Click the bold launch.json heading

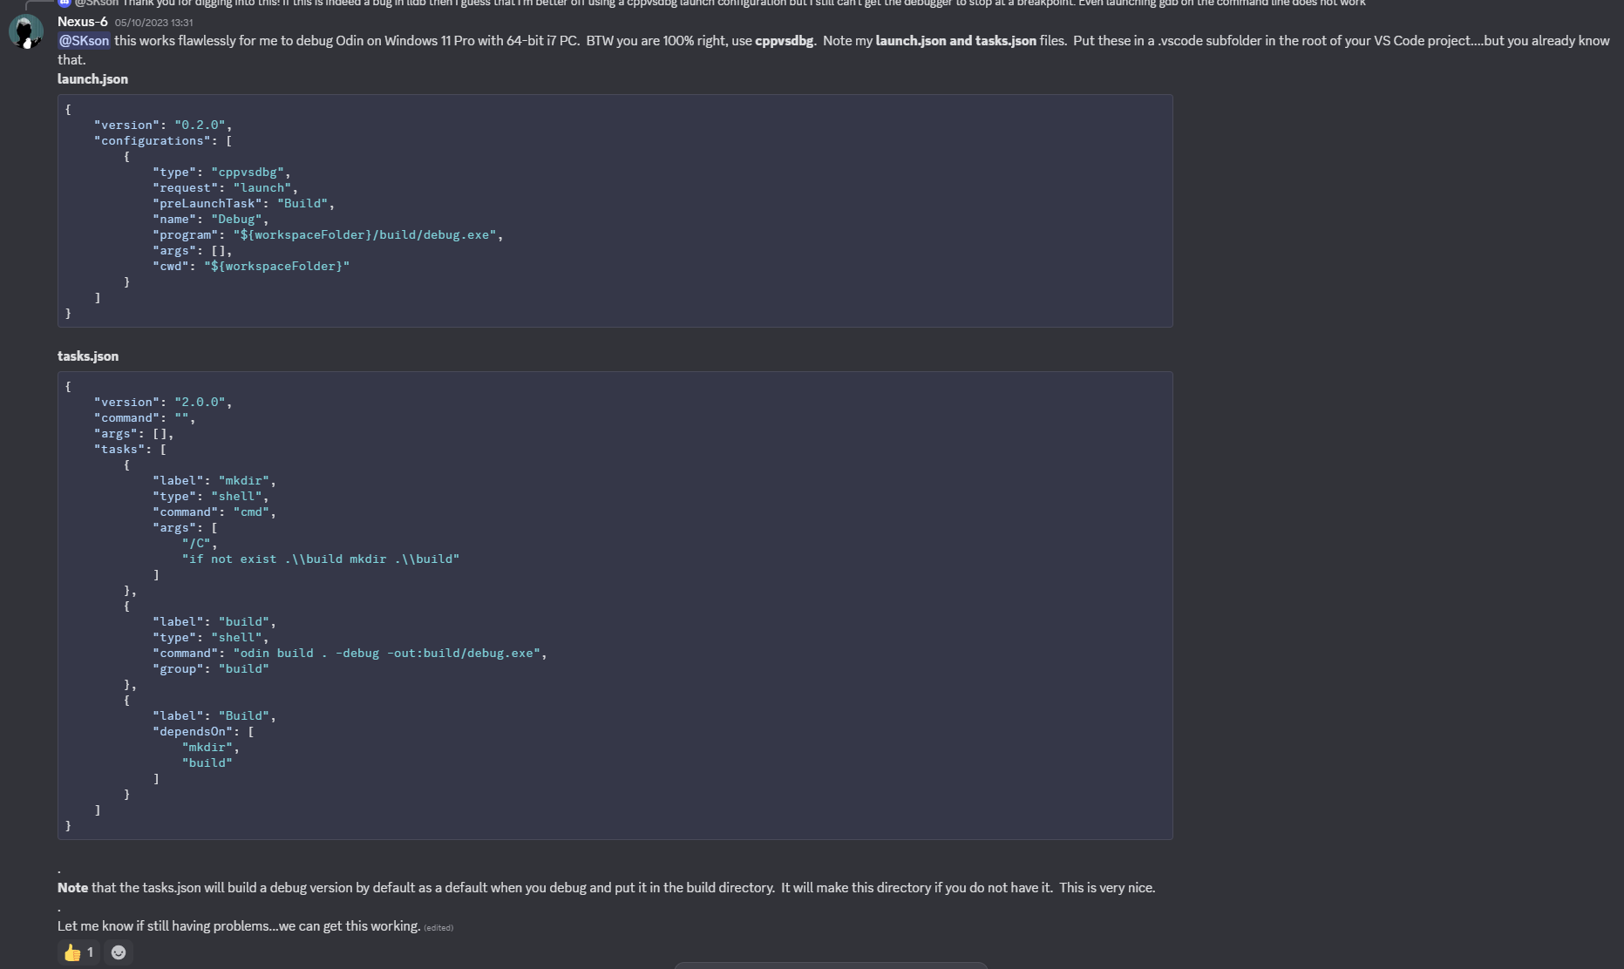click(x=92, y=79)
